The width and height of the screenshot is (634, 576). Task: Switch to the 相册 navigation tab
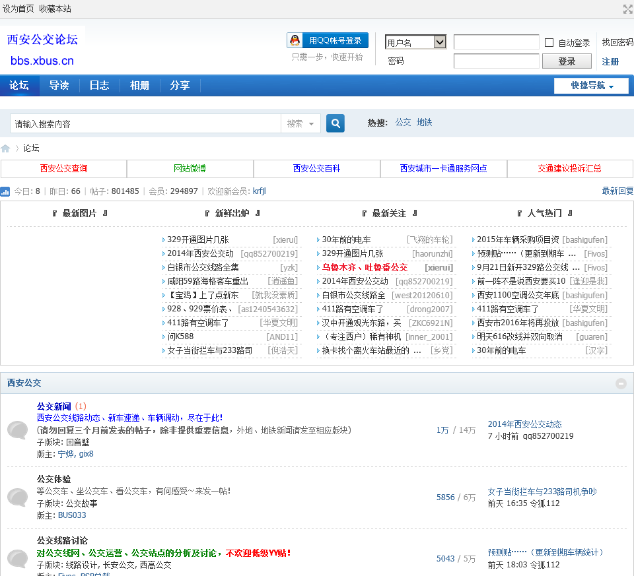139,86
